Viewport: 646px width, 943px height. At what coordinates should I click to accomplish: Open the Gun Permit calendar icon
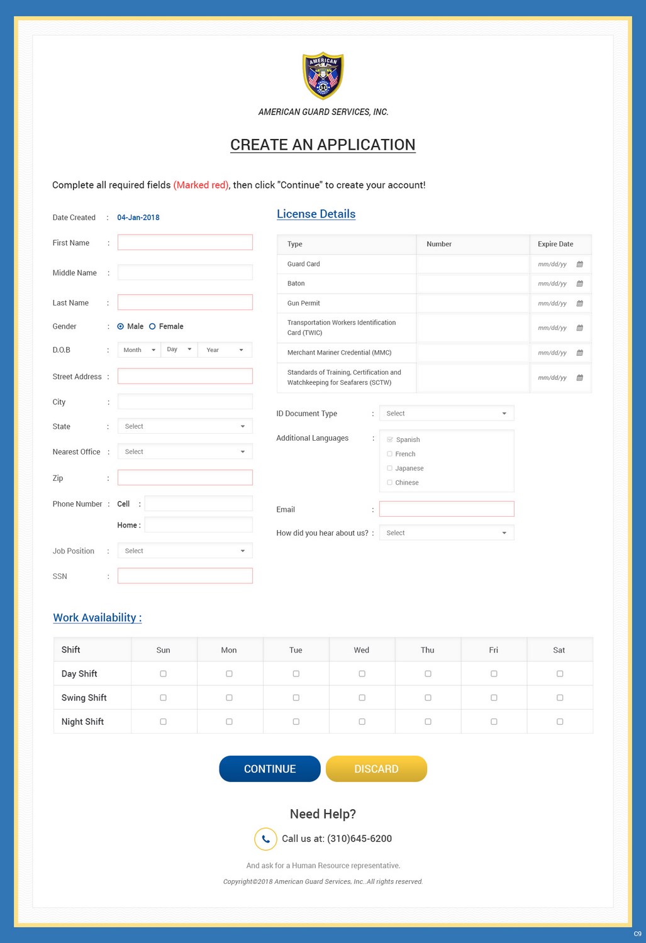[579, 303]
